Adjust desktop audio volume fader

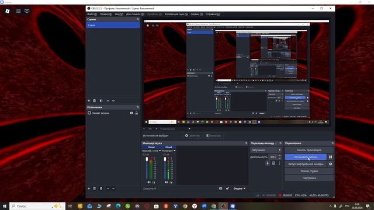(147, 159)
